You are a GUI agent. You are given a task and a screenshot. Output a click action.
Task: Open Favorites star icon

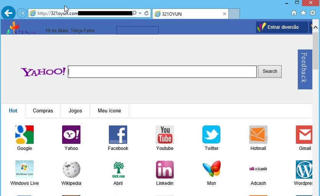303,13
